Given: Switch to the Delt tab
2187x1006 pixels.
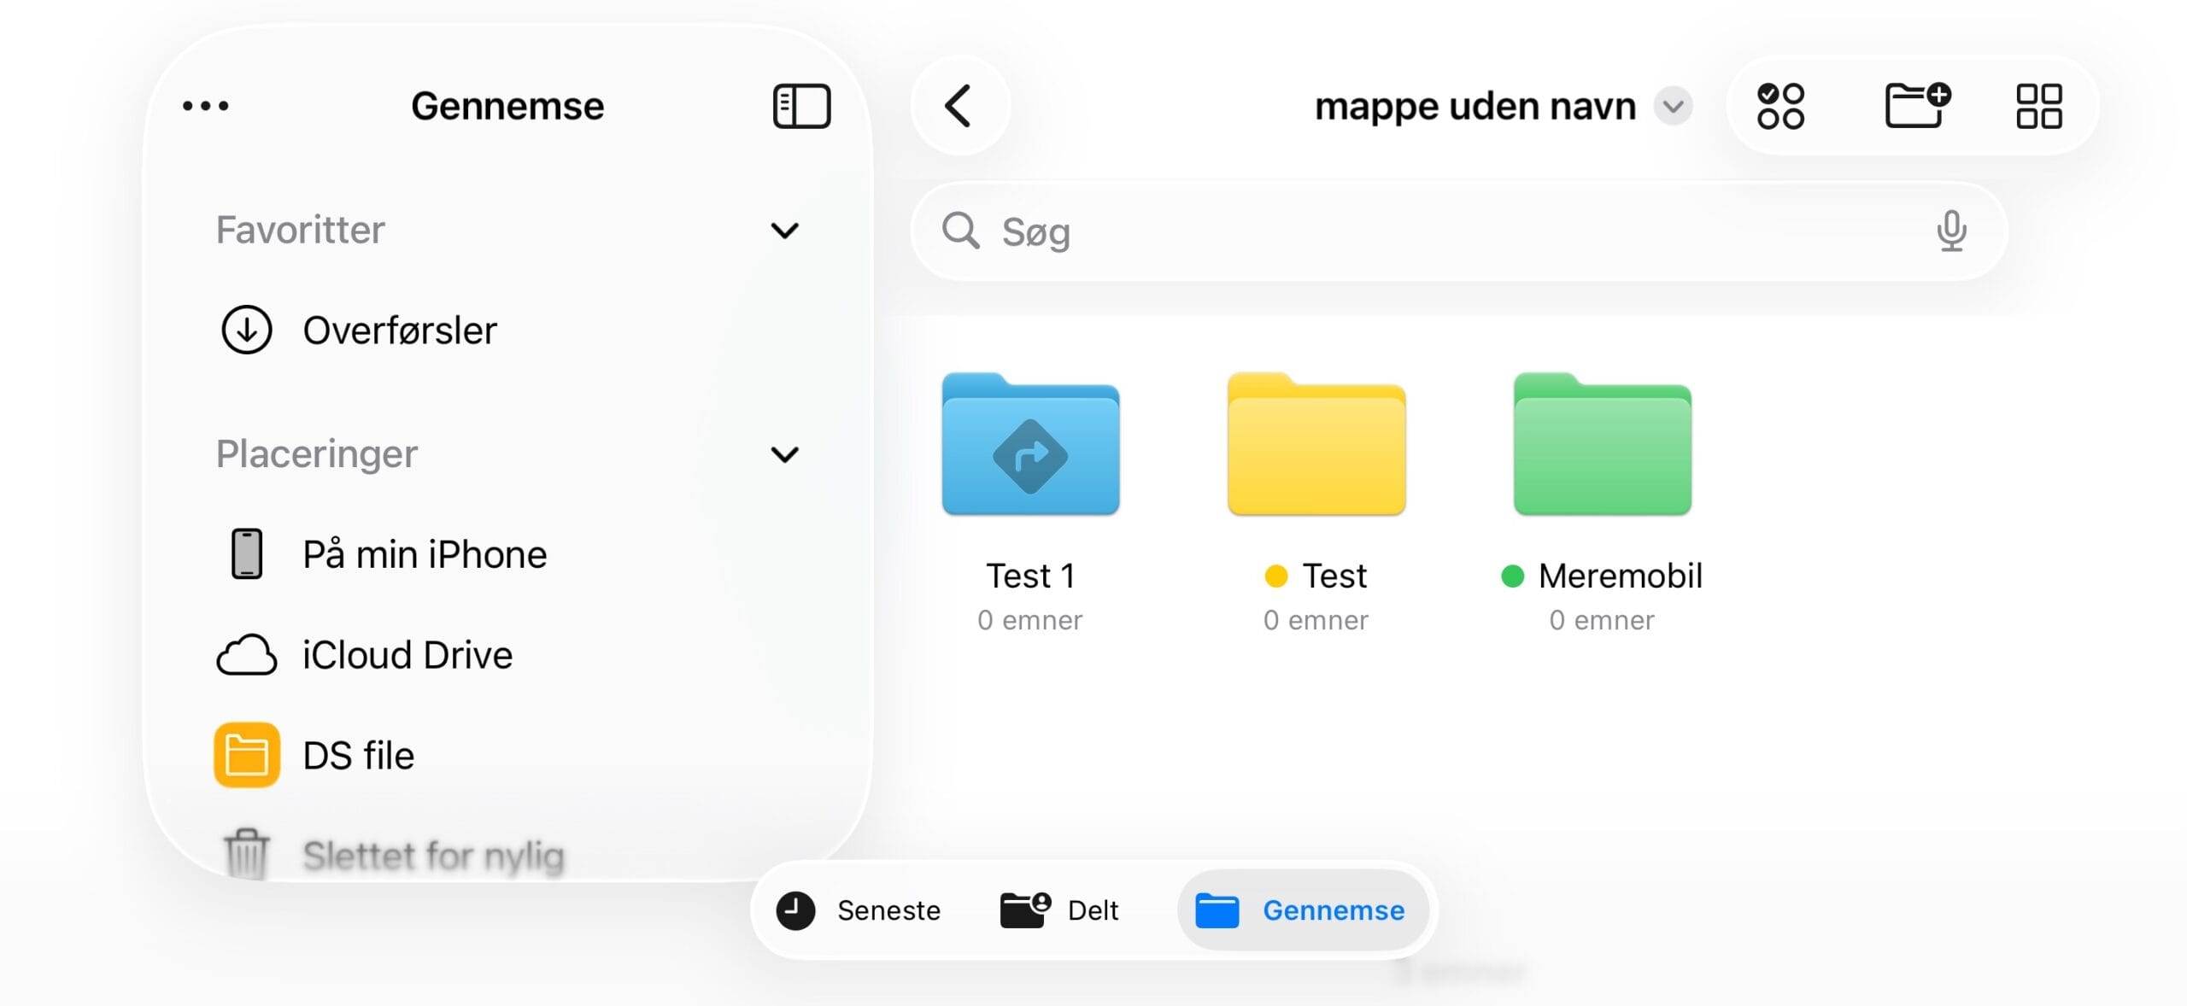Looking at the screenshot, I should click(1059, 910).
